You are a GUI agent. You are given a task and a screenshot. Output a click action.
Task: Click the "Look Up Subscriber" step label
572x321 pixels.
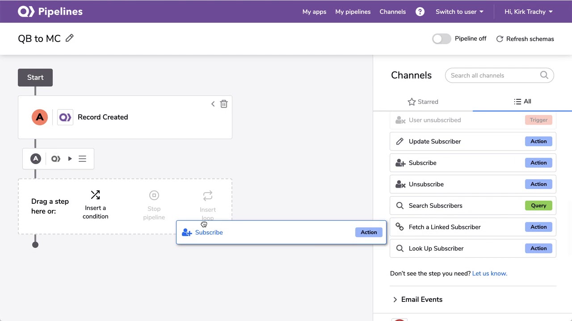click(x=436, y=248)
